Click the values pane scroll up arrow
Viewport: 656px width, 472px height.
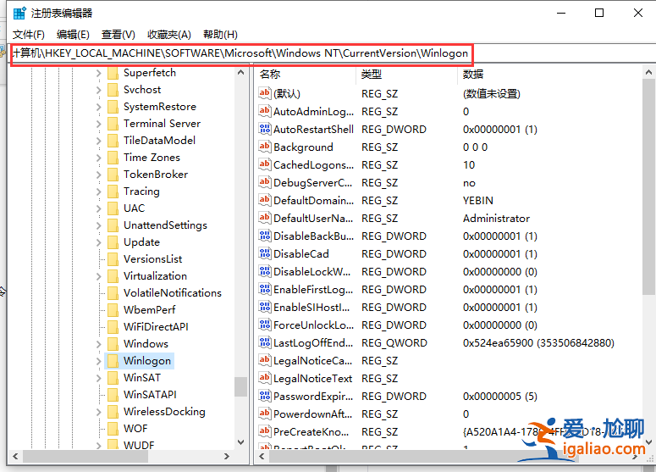648,73
